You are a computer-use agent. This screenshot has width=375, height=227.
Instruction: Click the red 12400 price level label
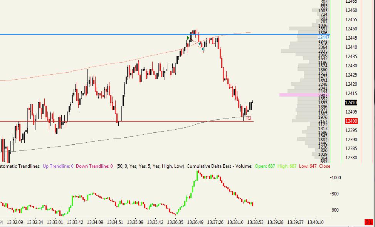click(351, 121)
